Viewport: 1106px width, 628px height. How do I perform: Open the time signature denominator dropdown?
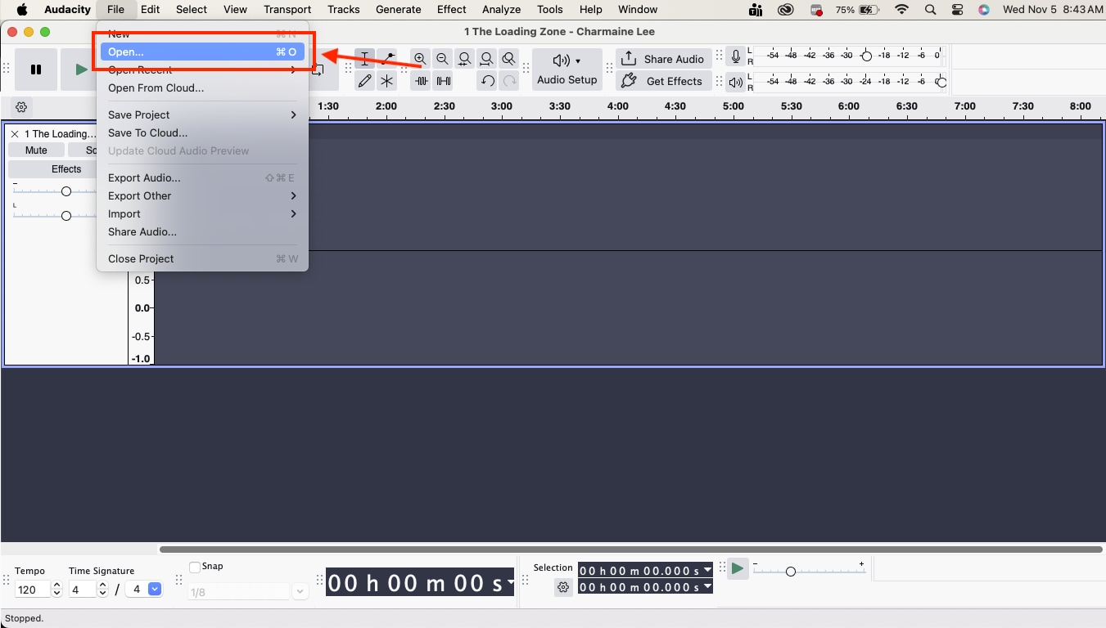pos(152,589)
